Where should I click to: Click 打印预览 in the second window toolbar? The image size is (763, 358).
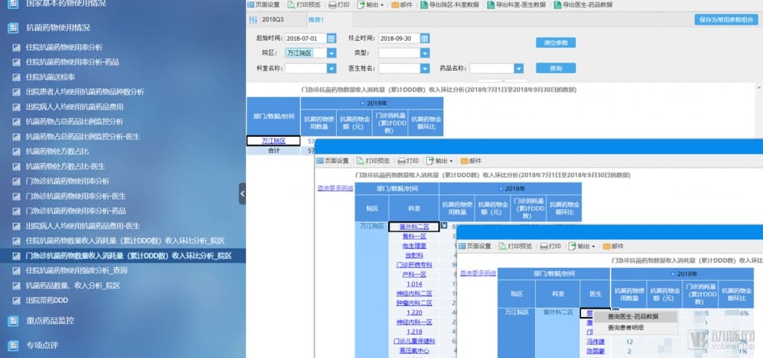point(374,161)
